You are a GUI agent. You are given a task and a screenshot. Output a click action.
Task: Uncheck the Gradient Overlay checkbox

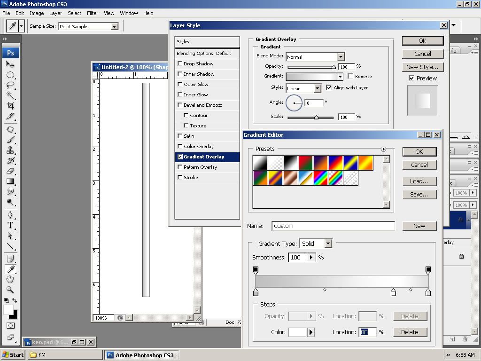(180, 157)
